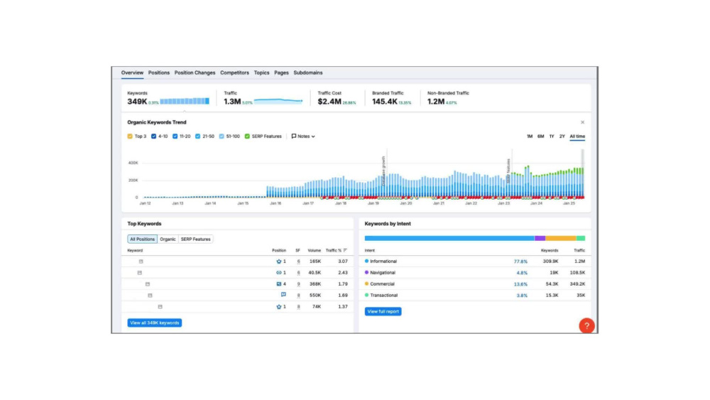Open SERP view icon in 40.5K volume row
Image resolution: width=710 pixels, height=400 pixels.
139,273
